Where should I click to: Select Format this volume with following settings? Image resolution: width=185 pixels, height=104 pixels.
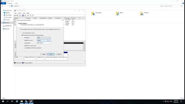[x=22, y=35]
